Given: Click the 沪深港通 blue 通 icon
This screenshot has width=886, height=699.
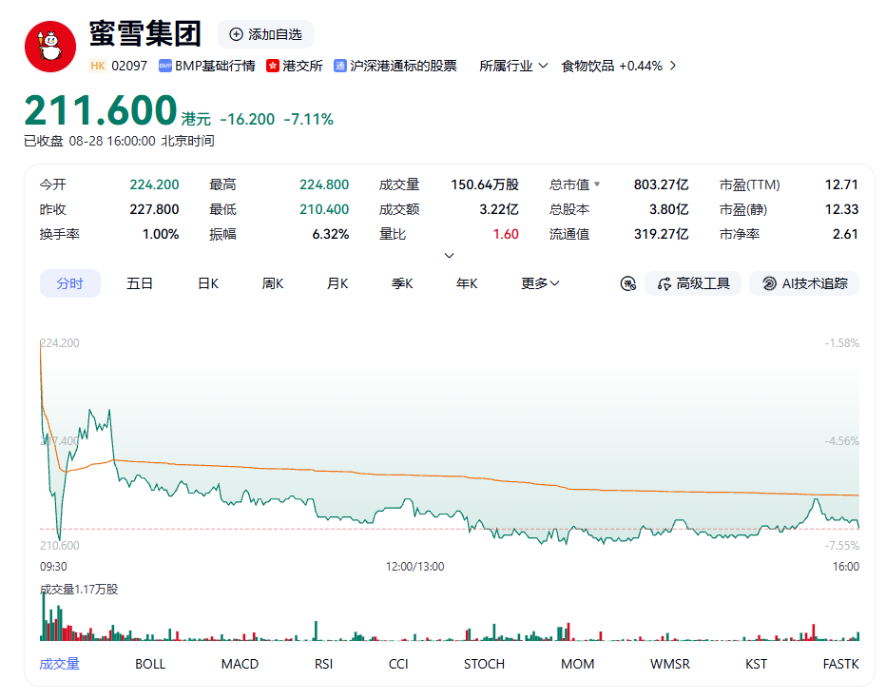Looking at the screenshot, I should point(340,67).
